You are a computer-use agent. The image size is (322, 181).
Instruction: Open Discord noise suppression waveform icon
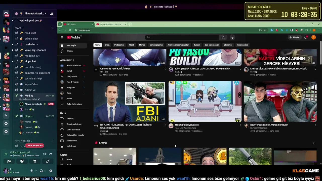[x=45, y=154]
